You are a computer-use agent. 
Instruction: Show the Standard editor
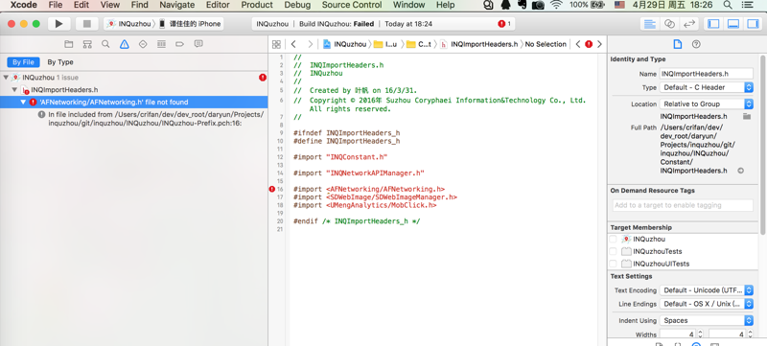click(x=650, y=23)
